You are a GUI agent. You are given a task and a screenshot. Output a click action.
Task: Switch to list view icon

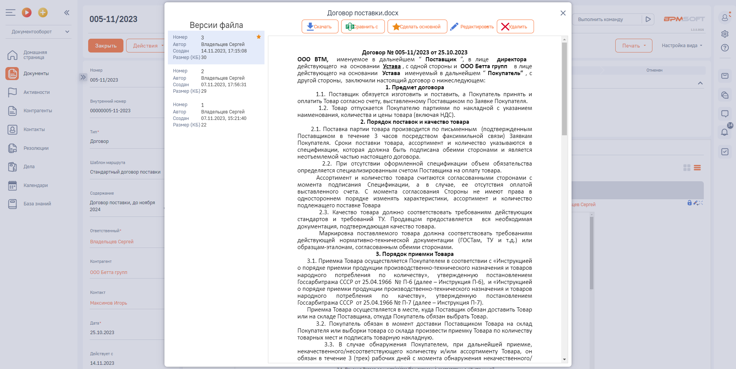[x=697, y=168]
